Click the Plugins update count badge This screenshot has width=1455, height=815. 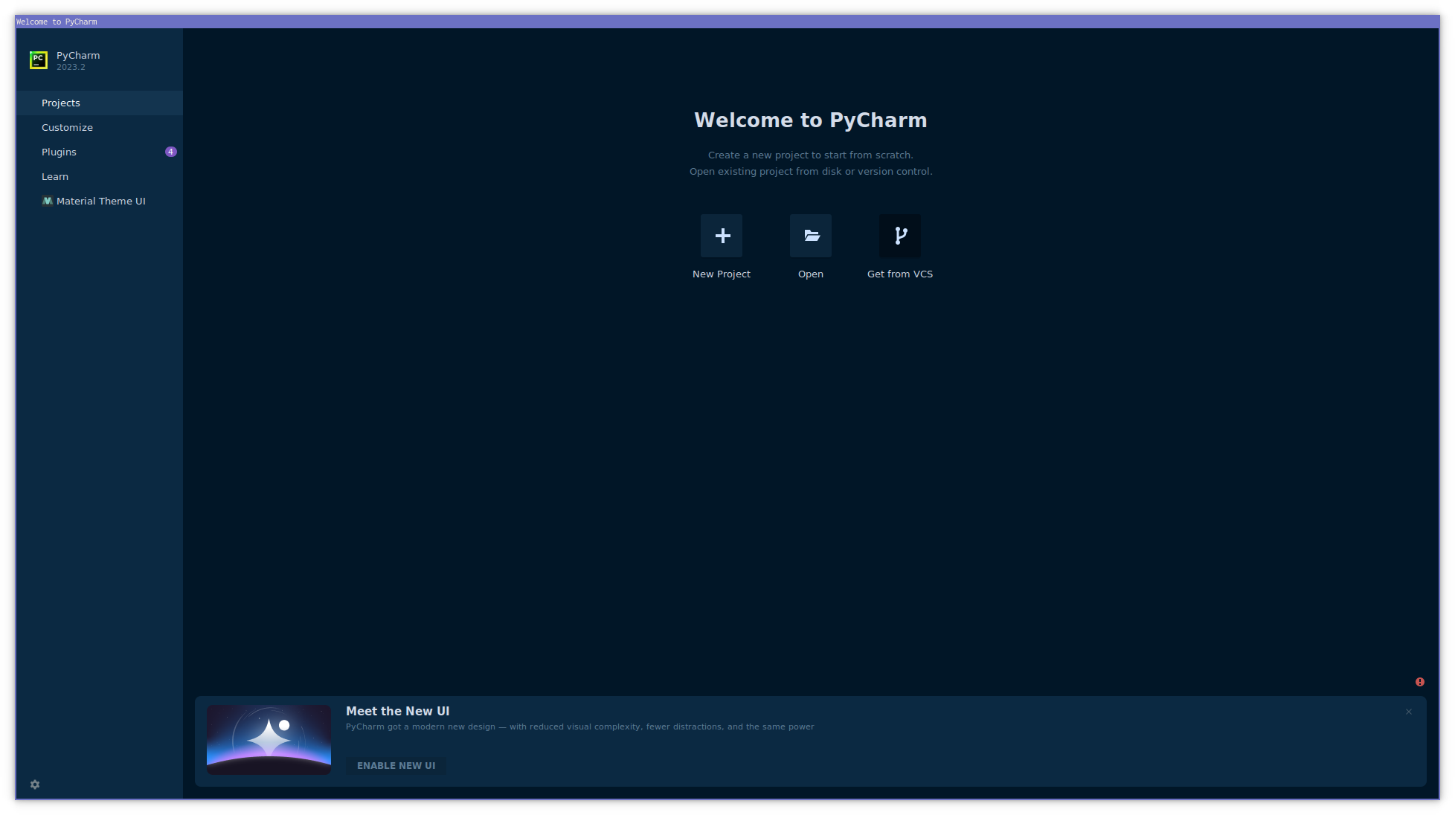(x=171, y=152)
